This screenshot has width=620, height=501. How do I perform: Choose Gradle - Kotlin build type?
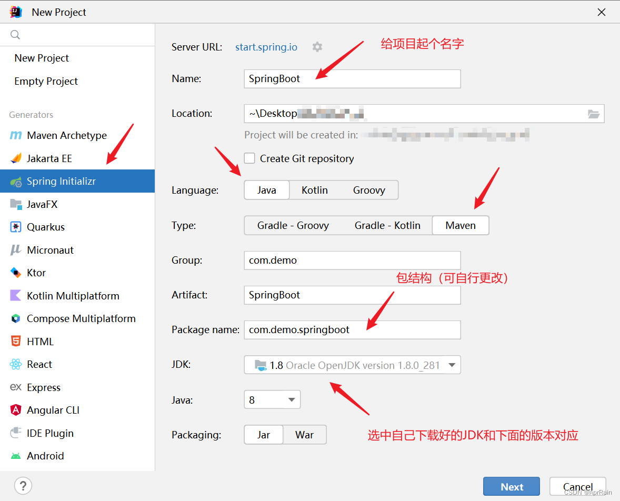pos(387,225)
